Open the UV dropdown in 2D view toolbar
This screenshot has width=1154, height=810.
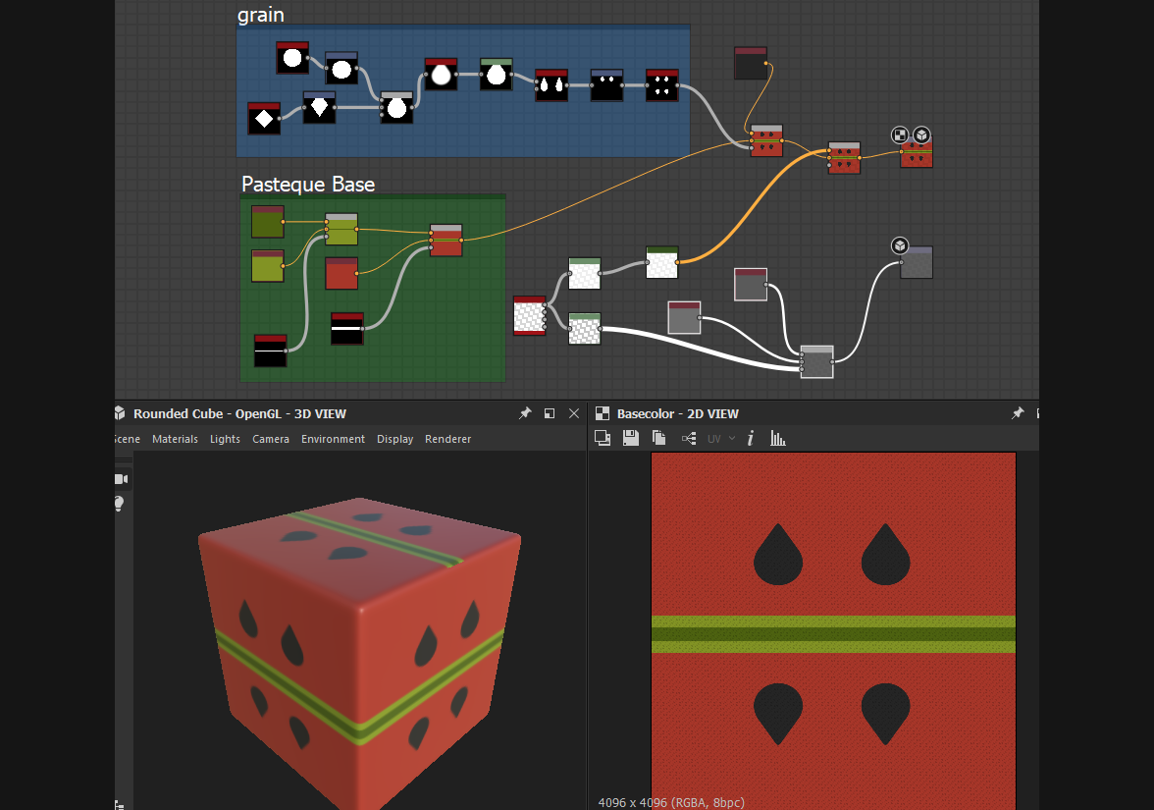click(x=721, y=438)
